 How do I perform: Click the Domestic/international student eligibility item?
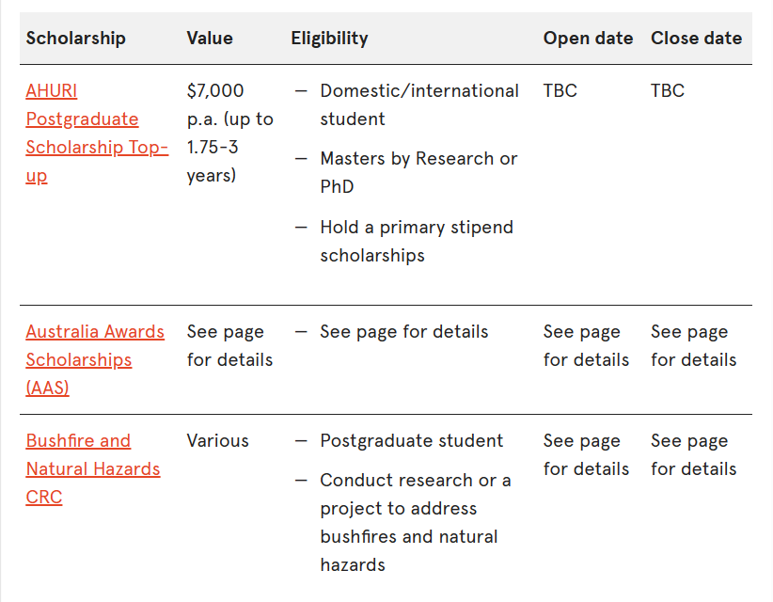coord(418,104)
